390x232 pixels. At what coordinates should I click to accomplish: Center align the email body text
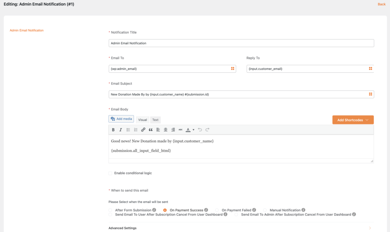166,130
